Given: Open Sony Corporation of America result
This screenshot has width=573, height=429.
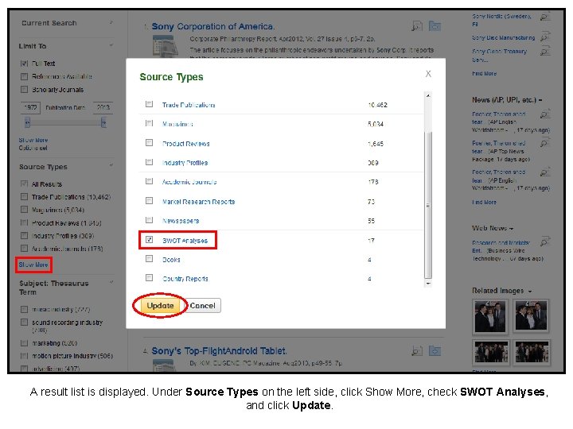Looking at the screenshot, I should [x=213, y=27].
